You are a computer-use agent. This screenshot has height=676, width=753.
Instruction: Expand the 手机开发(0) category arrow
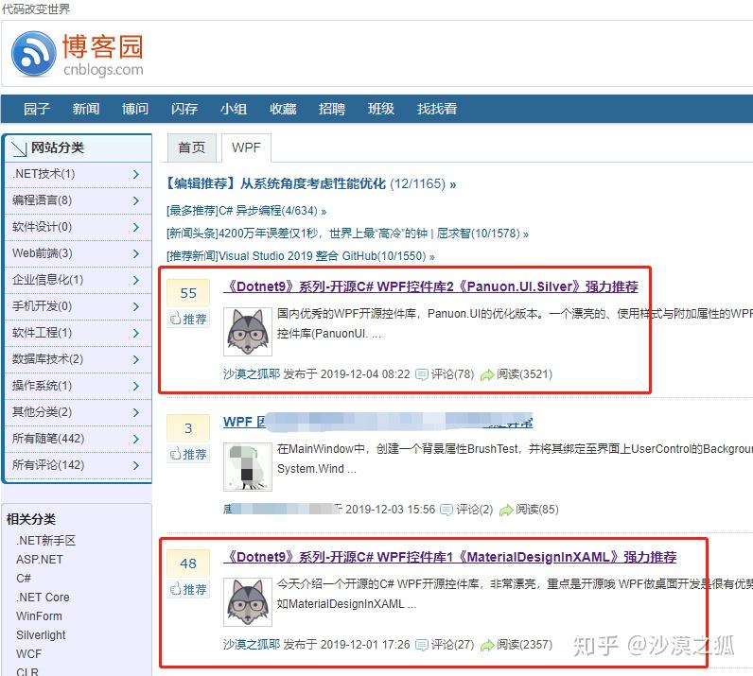[x=136, y=306]
